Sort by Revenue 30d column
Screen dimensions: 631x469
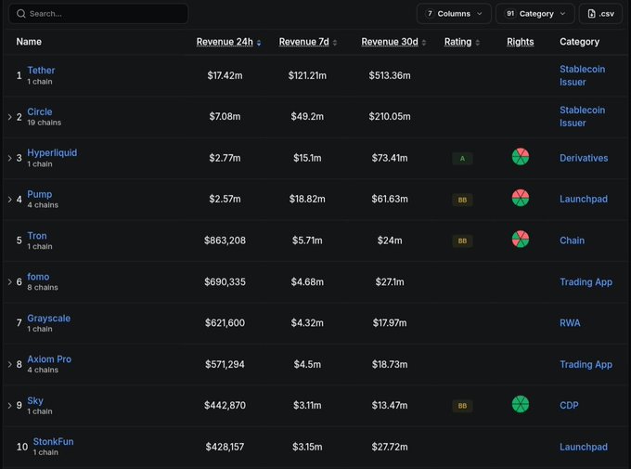(x=390, y=42)
